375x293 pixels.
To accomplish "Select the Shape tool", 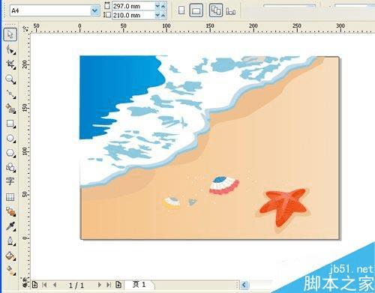I will coord(10,49).
